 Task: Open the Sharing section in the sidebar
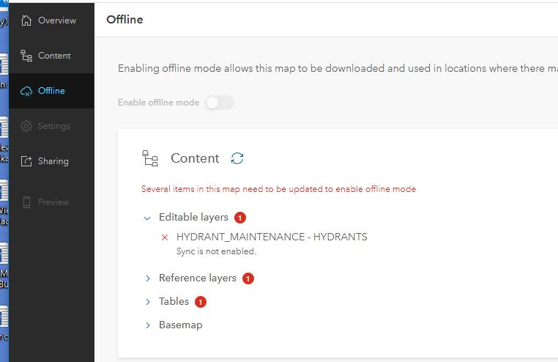click(x=51, y=161)
